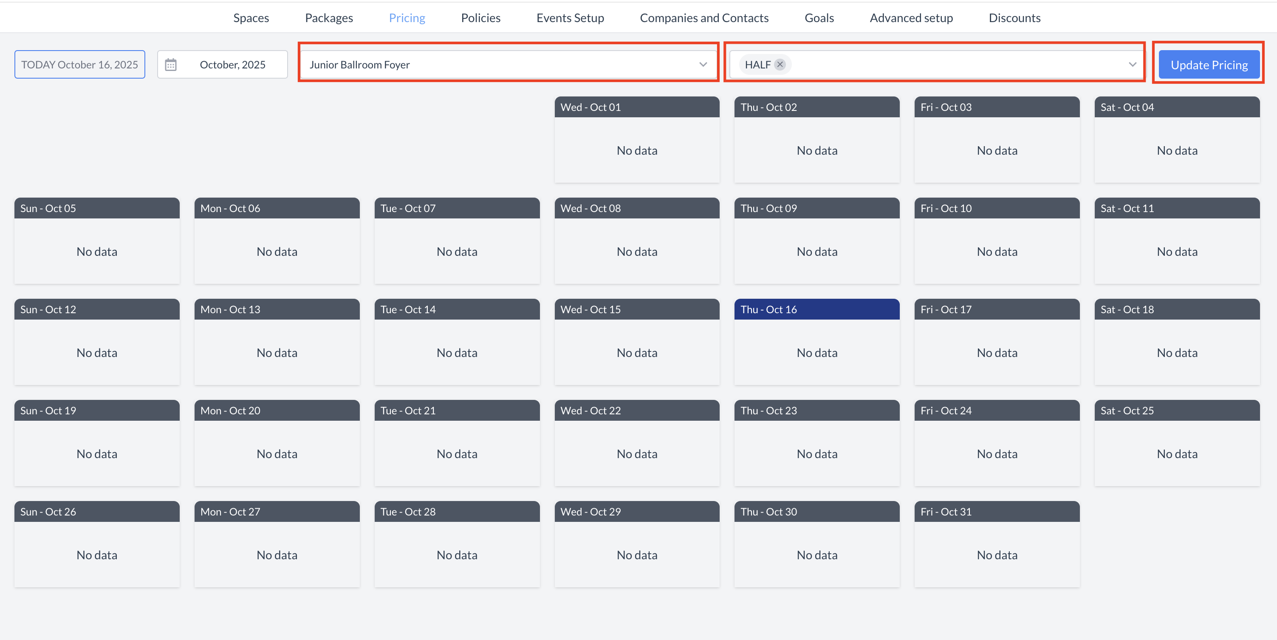Go to the Events Setup tab

[570, 17]
